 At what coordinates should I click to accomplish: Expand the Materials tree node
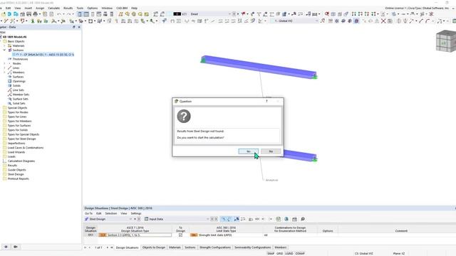pos(4,46)
